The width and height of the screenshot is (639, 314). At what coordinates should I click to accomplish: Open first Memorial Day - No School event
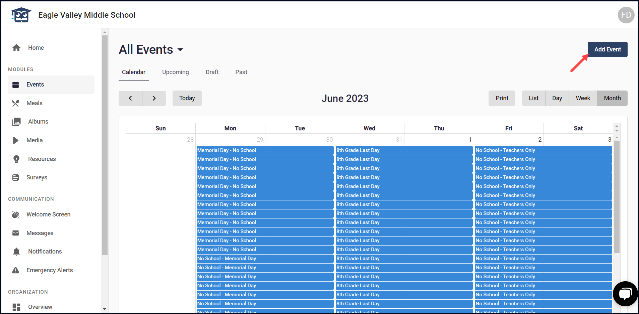[265, 150]
